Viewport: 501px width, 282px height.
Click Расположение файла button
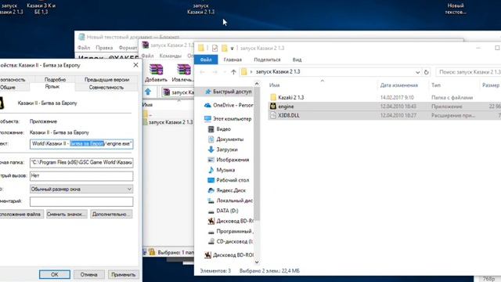click(x=21, y=214)
